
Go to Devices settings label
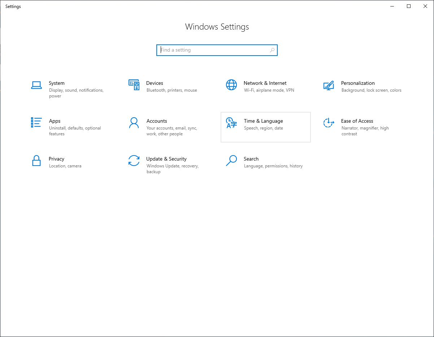pyautogui.click(x=155, y=83)
